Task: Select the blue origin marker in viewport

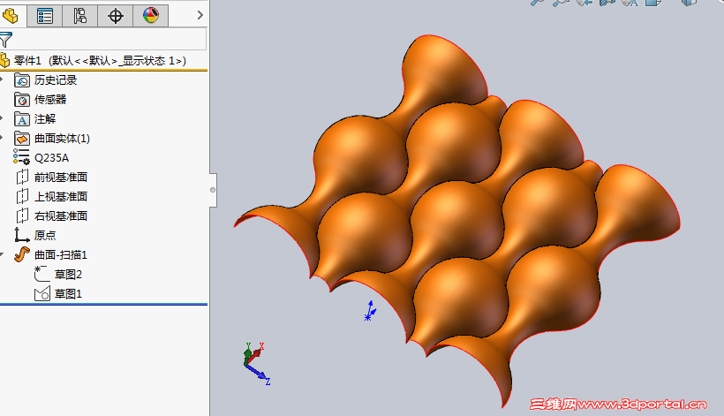Action: [370, 311]
